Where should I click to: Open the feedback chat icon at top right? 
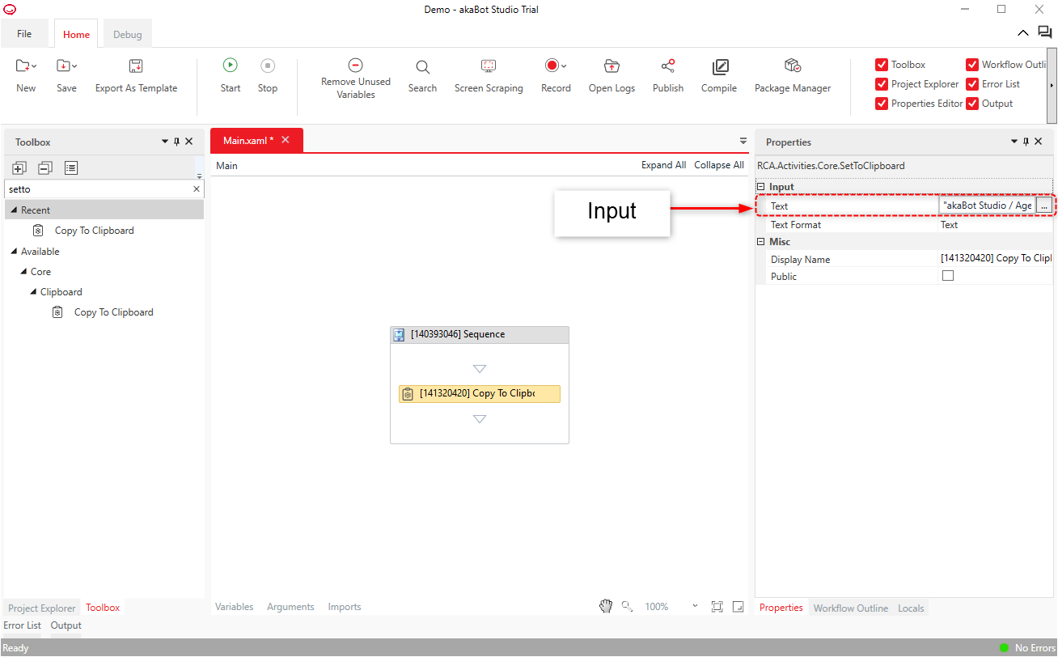(x=1045, y=32)
